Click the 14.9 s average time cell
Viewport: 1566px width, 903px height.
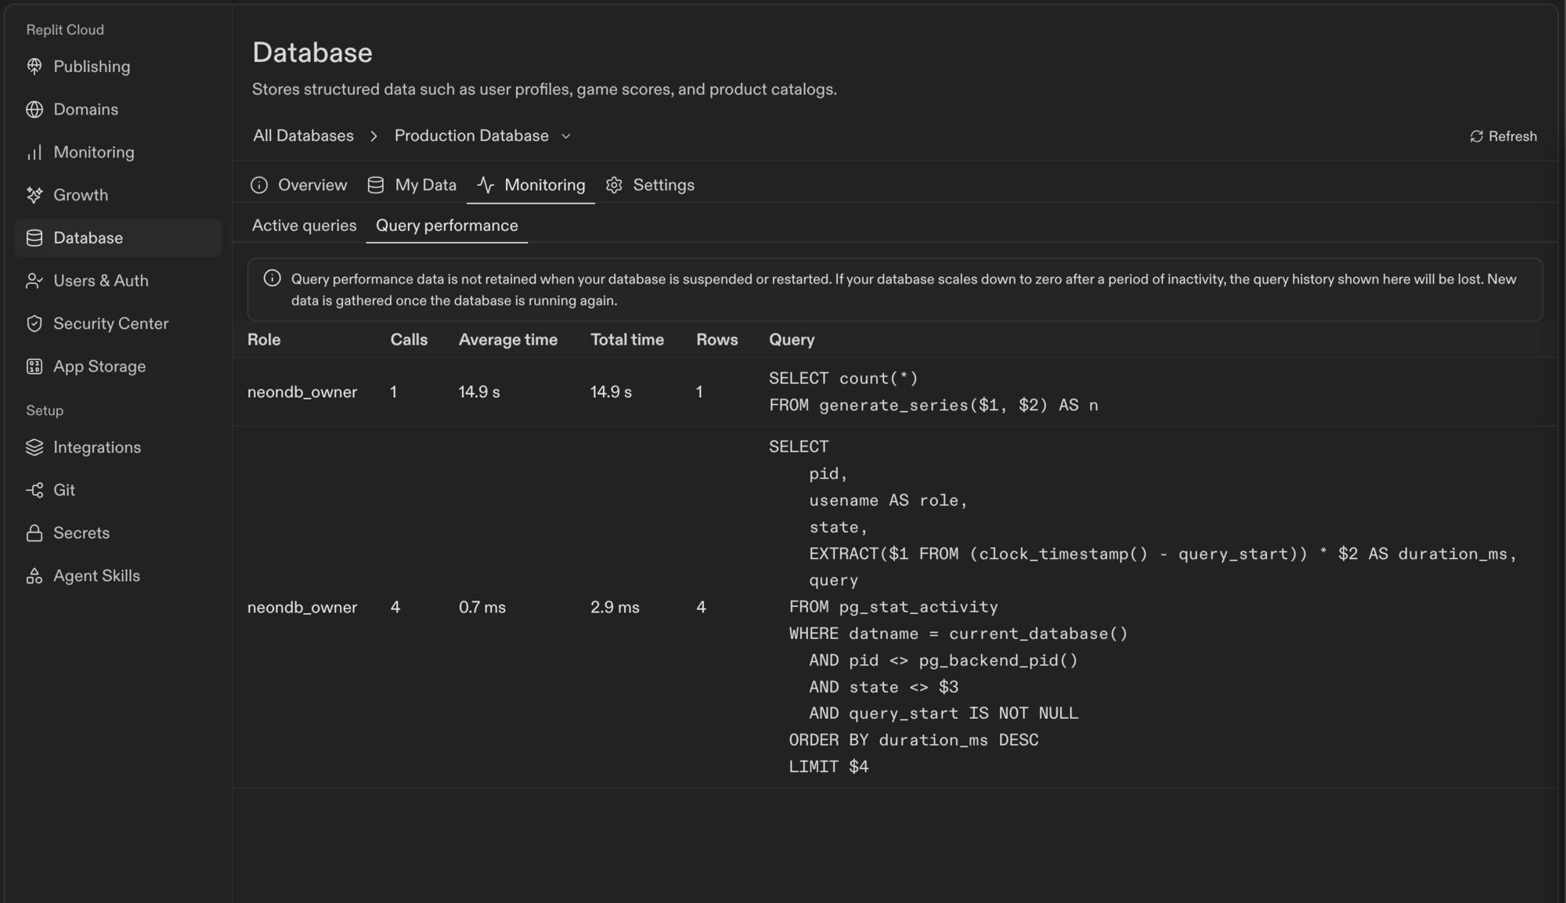tap(479, 392)
